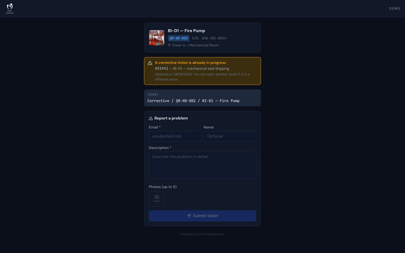This screenshot has height=253, width=405.
Task: Focus the Name optional input field
Action: [x=230, y=136]
